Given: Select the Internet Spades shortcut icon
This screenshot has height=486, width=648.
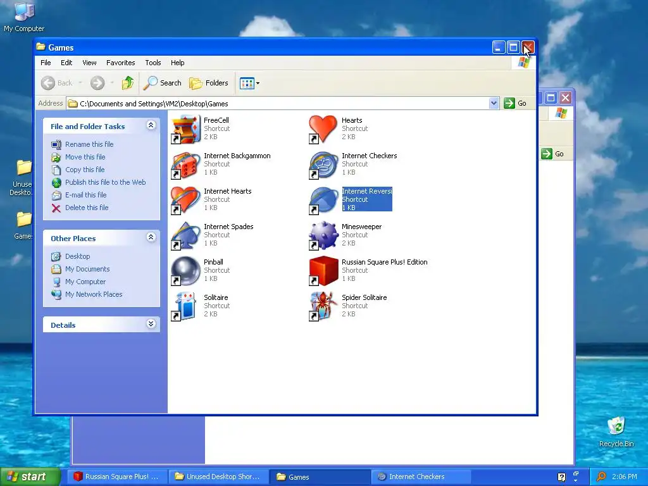Looking at the screenshot, I should point(185,236).
